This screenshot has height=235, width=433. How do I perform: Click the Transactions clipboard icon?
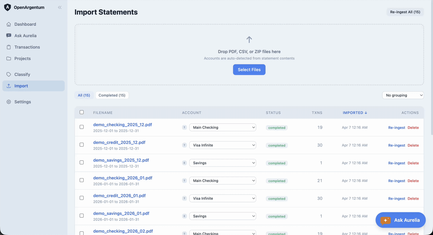pos(9,47)
